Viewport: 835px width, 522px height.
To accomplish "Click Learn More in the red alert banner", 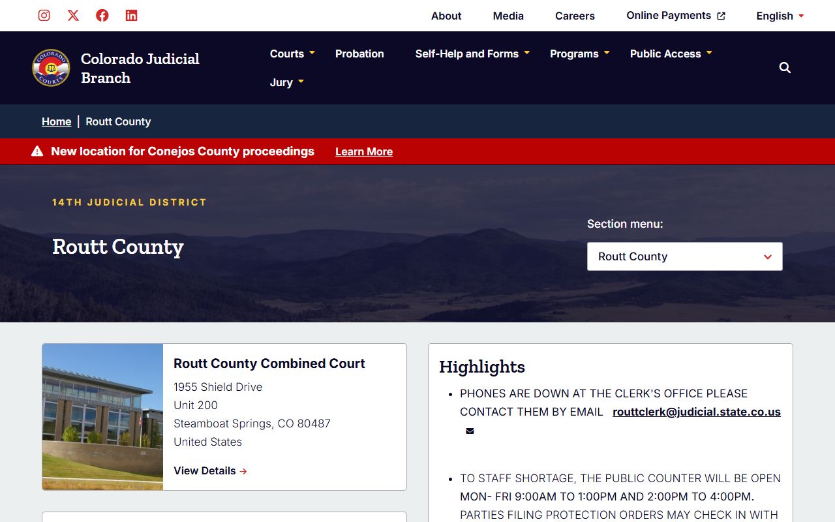I will (364, 151).
